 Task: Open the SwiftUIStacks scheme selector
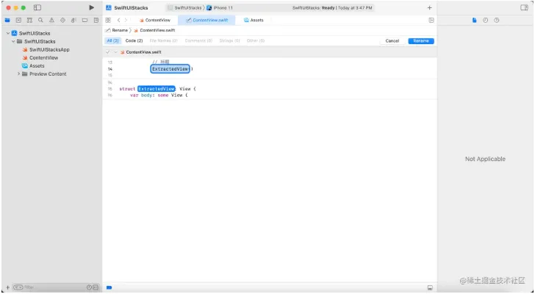[186, 7]
